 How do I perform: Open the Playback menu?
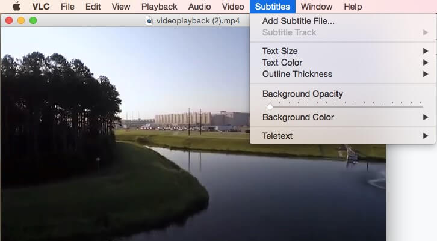point(159,7)
